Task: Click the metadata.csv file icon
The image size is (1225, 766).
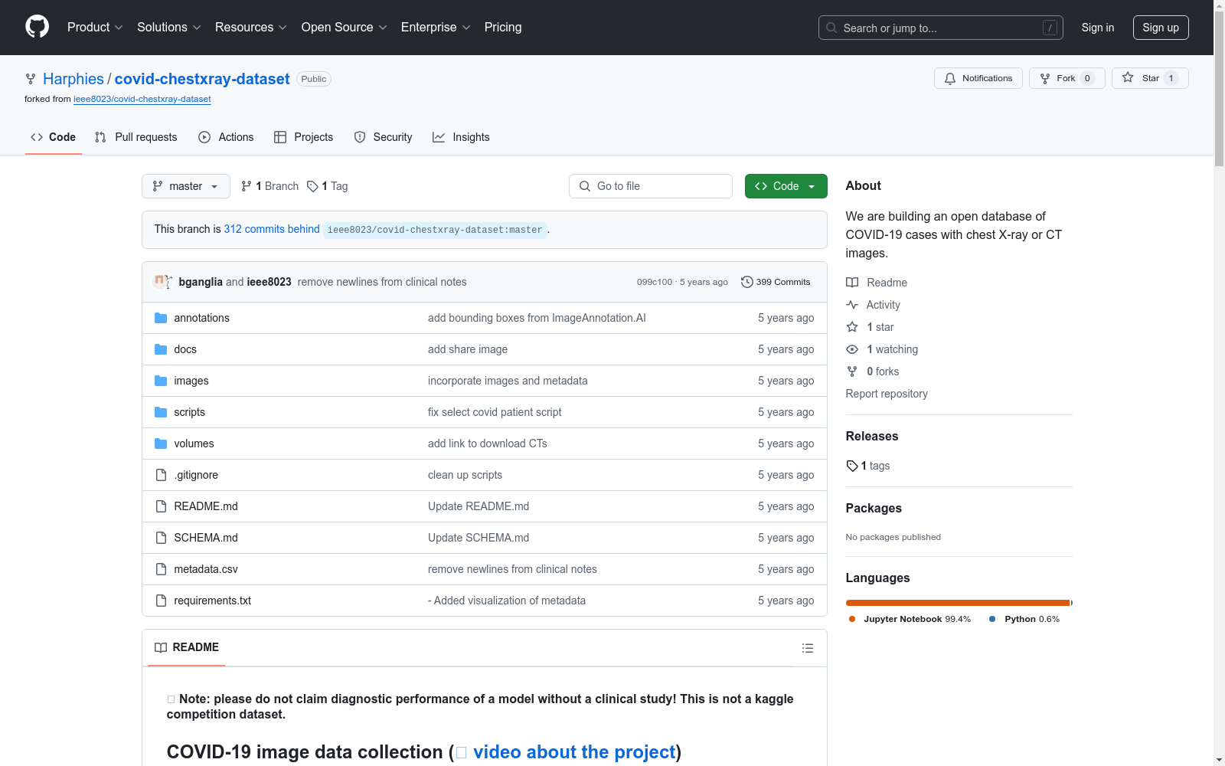Action: click(x=161, y=569)
